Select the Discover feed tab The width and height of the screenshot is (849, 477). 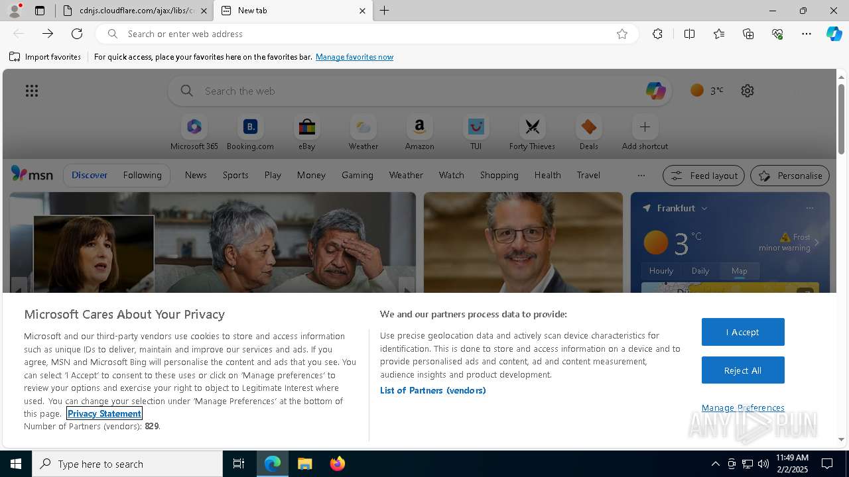tap(90, 175)
